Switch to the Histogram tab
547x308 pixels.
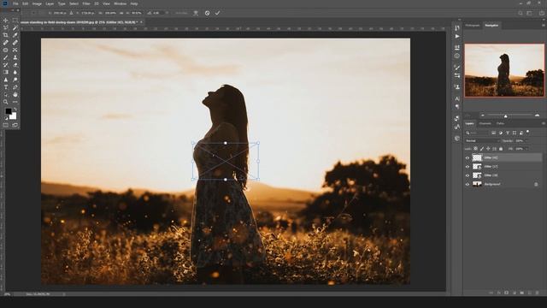(x=473, y=26)
